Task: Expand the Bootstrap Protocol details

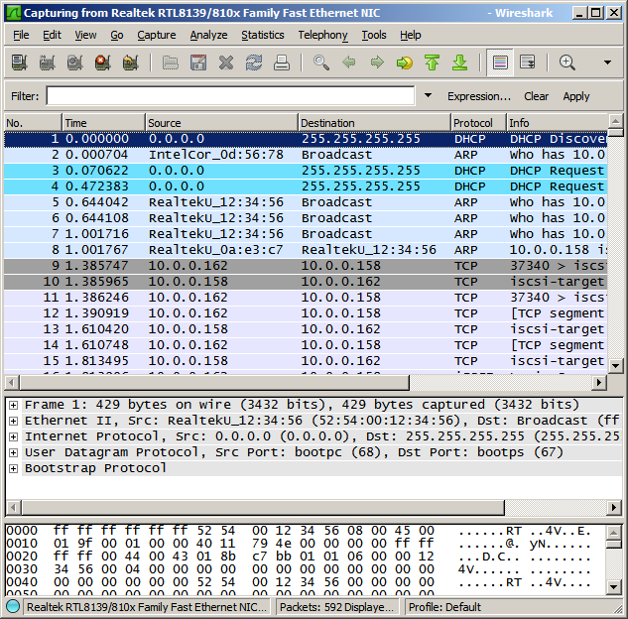Action: click(13, 468)
